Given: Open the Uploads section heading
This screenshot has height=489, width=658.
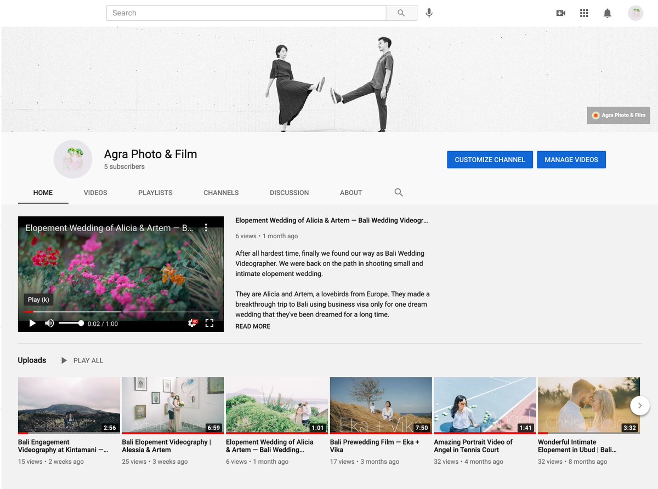Looking at the screenshot, I should [32, 360].
